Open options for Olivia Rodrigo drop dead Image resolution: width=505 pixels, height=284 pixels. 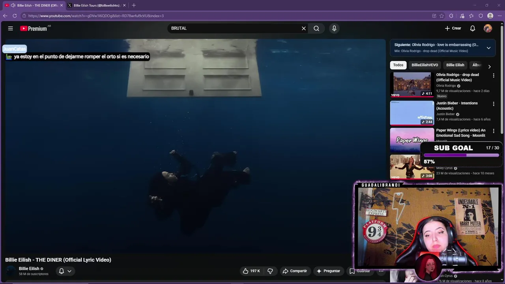[x=493, y=75]
